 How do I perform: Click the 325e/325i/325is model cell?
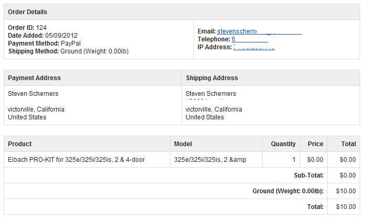(210, 160)
